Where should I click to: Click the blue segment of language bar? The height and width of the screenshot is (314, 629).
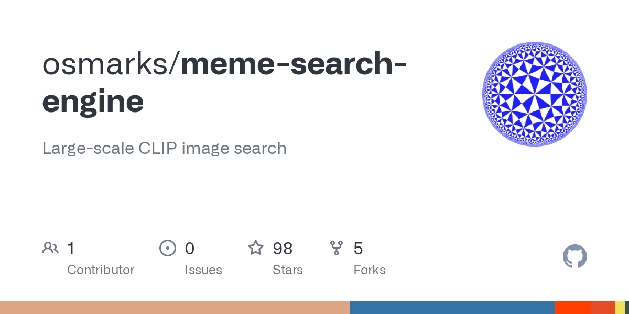pos(452,308)
